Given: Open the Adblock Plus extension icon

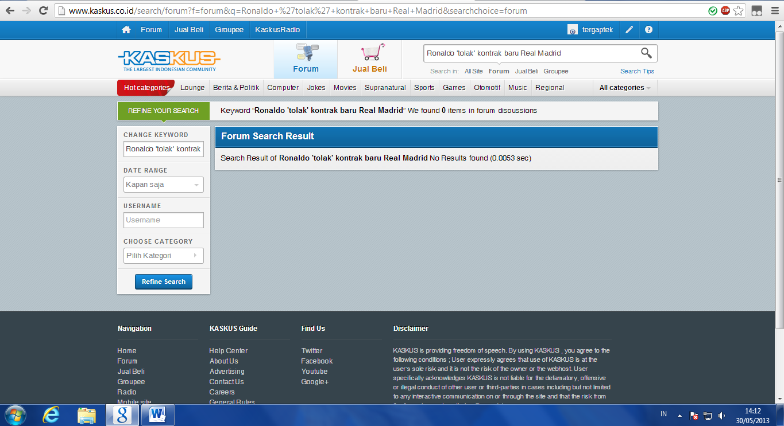Looking at the screenshot, I should (725, 10).
